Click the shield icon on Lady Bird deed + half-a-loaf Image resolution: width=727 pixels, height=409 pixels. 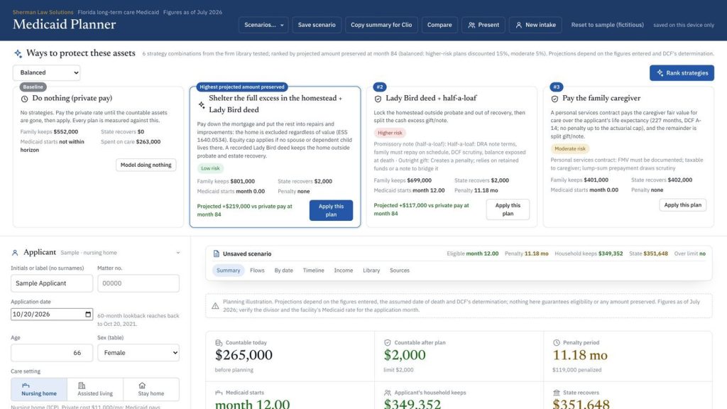click(378, 99)
